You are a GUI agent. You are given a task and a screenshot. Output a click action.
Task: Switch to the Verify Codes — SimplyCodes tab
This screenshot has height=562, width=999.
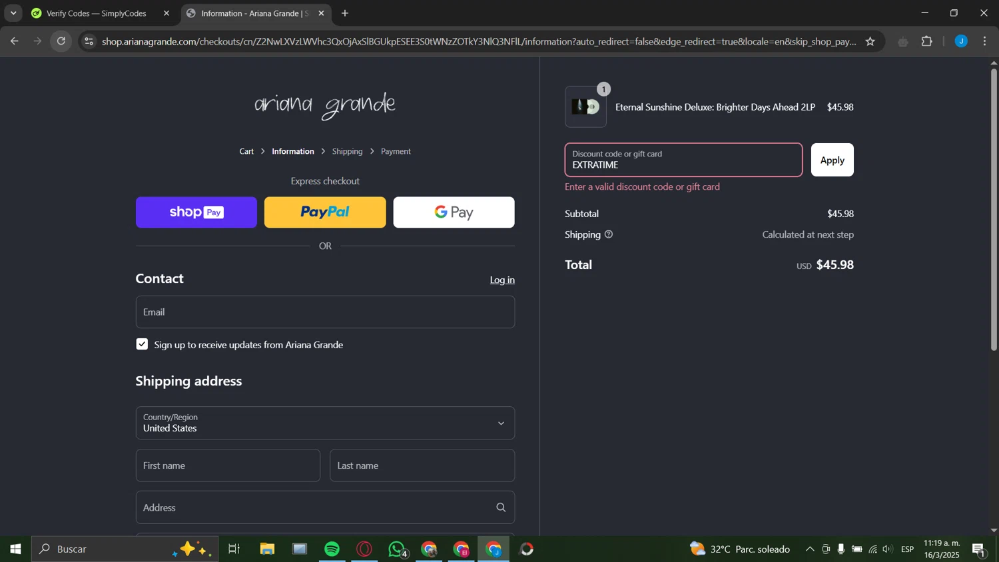pyautogui.click(x=96, y=13)
